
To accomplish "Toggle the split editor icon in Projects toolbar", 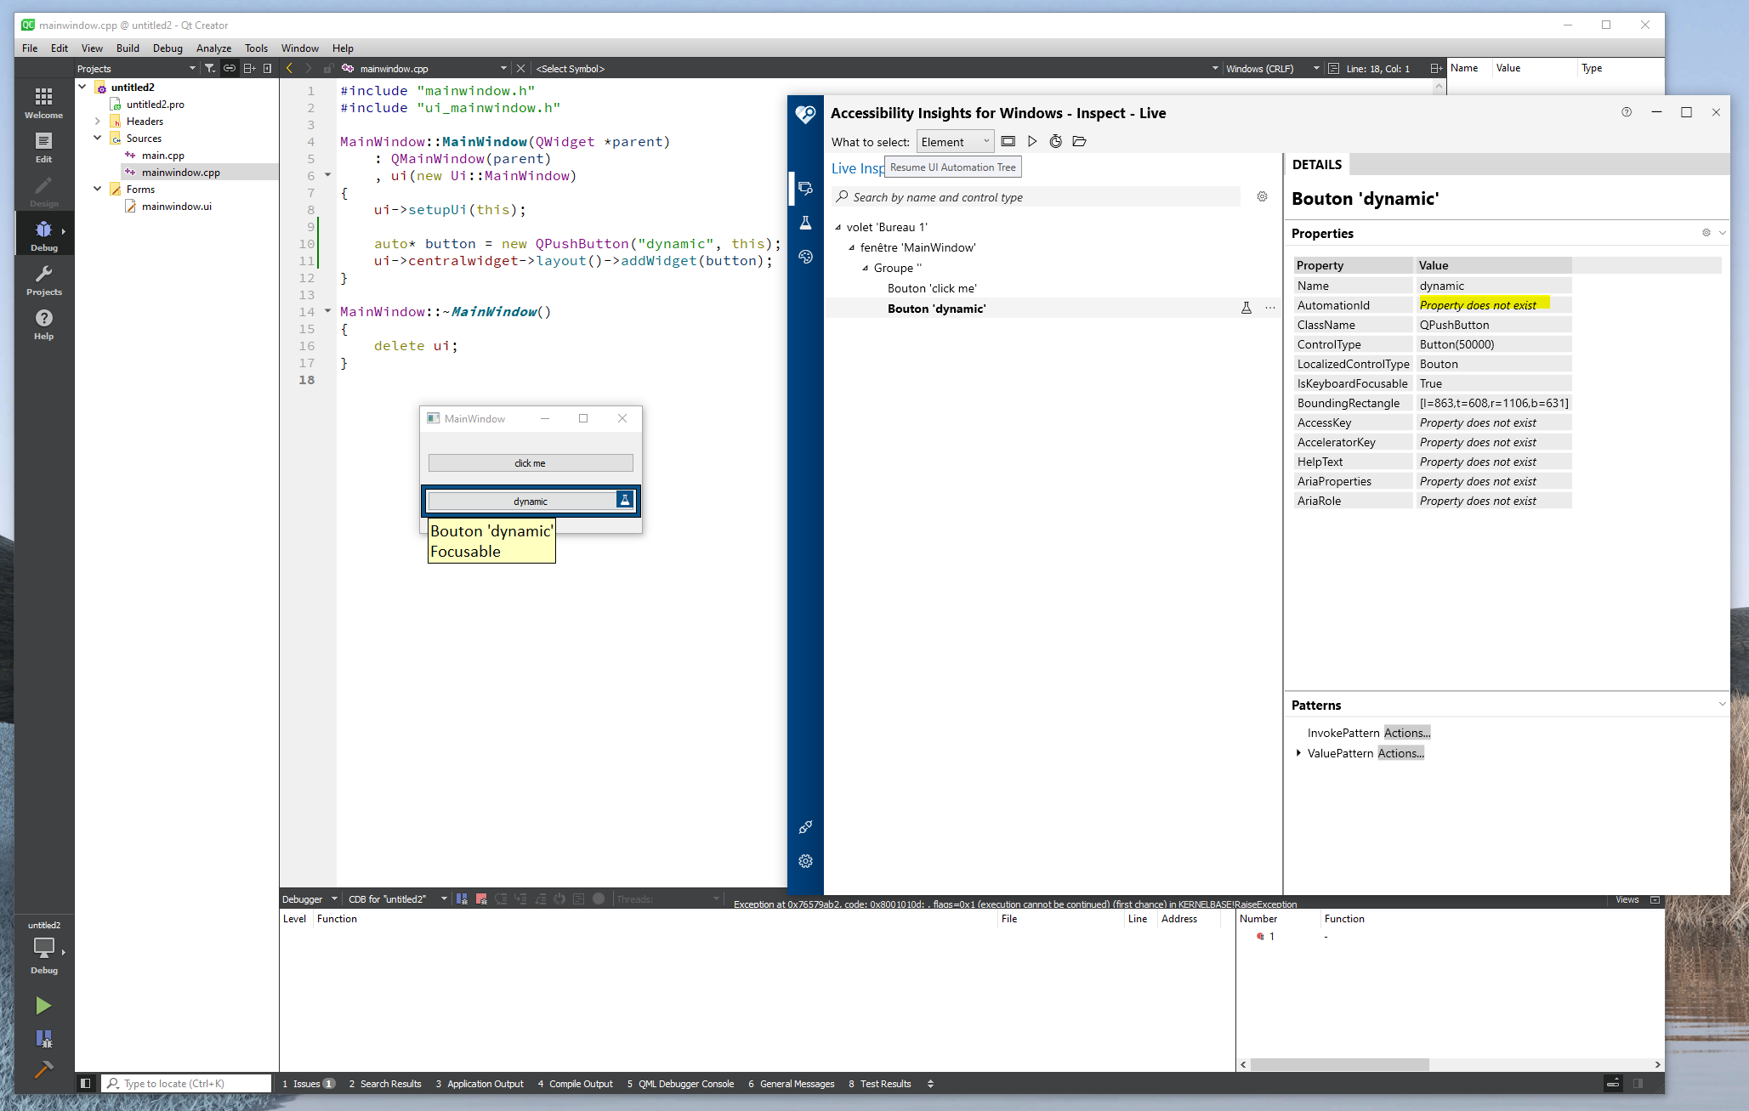I will pos(249,68).
